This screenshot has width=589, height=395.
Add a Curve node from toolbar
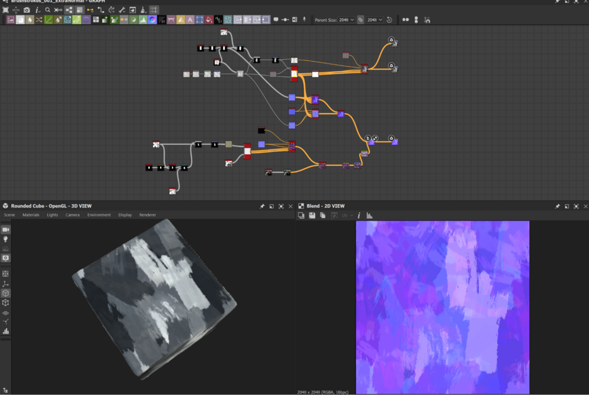(49, 20)
